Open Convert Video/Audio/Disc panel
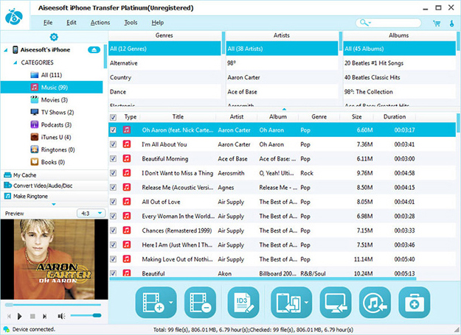The image size is (461, 335). tap(44, 186)
